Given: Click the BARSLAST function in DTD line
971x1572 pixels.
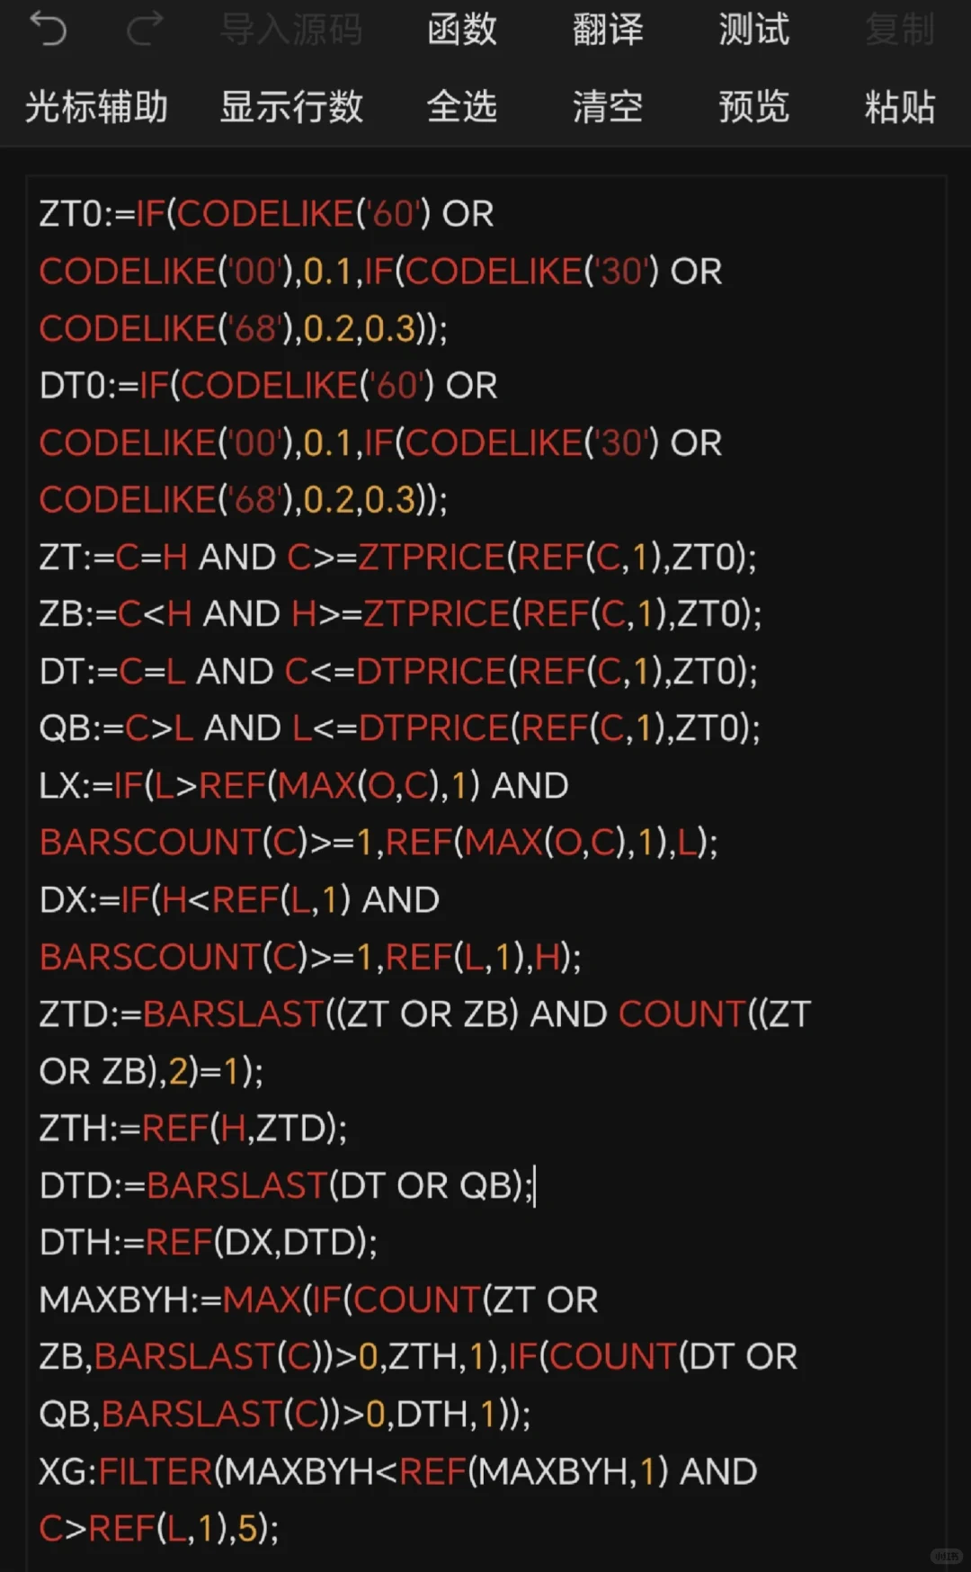Looking at the screenshot, I should click(x=236, y=1186).
